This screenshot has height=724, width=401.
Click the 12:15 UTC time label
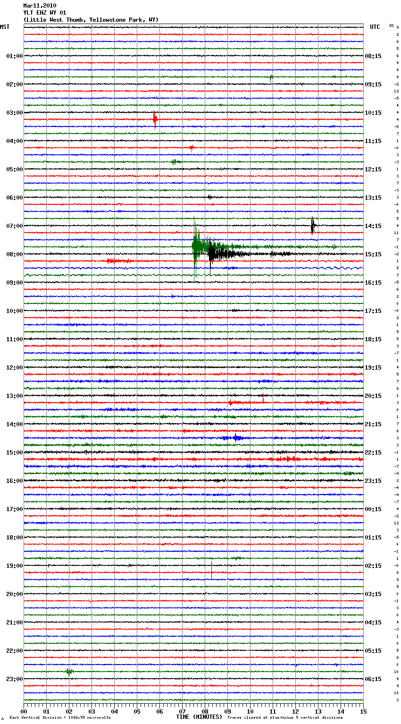coord(373,169)
